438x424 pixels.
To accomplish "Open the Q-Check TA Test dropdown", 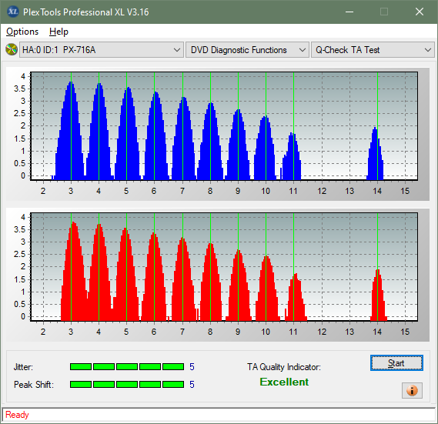I will pyautogui.click(x=373, y=50).
